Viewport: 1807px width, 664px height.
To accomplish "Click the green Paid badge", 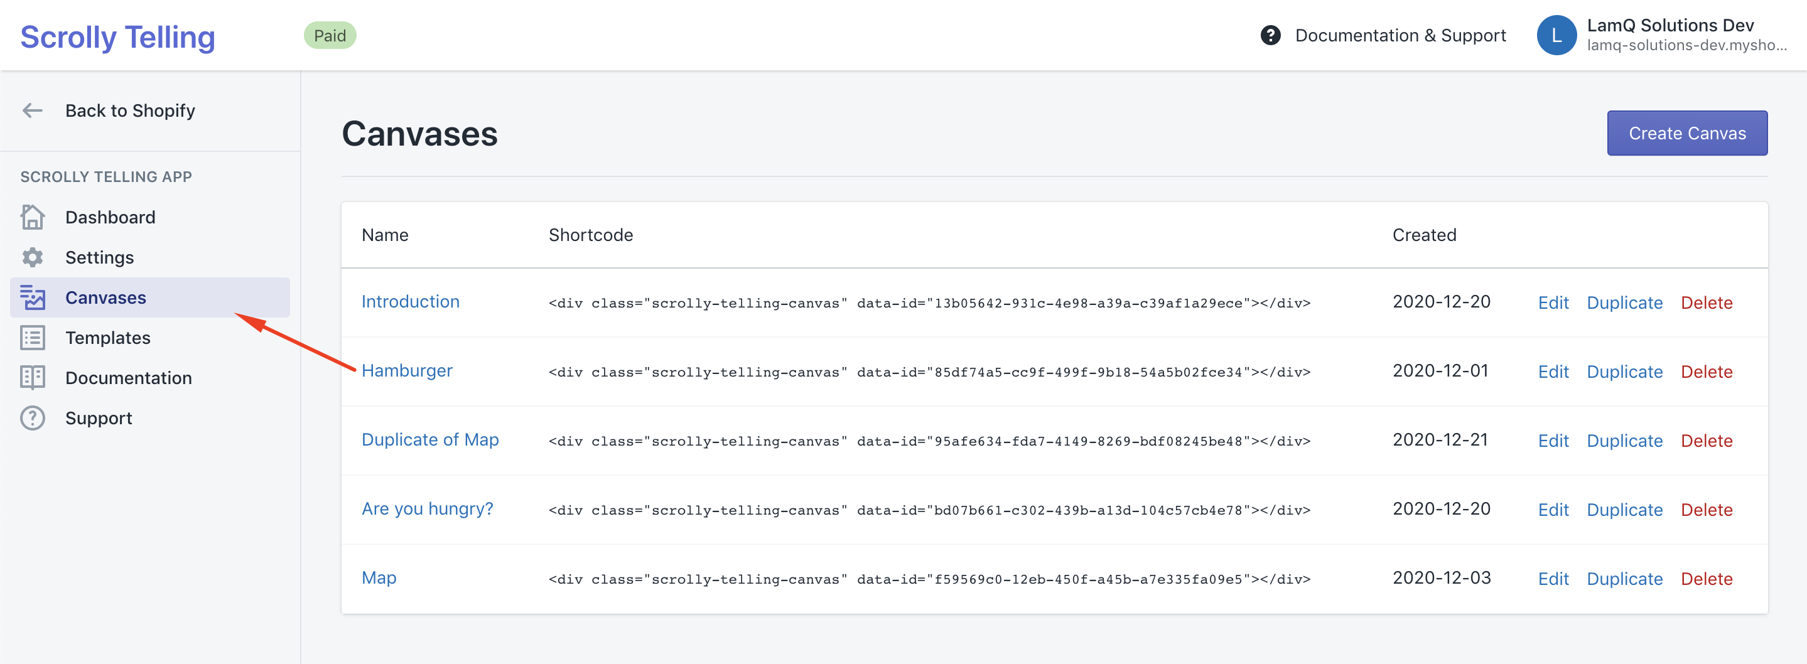I will pyautogui.click(x=330, y=35).
